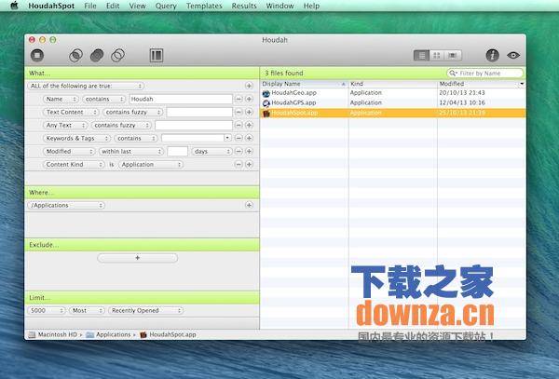The image size is (559, 379).
Task: Open the Text Content attribute dropdown
Action: click(x=71, y=112)
